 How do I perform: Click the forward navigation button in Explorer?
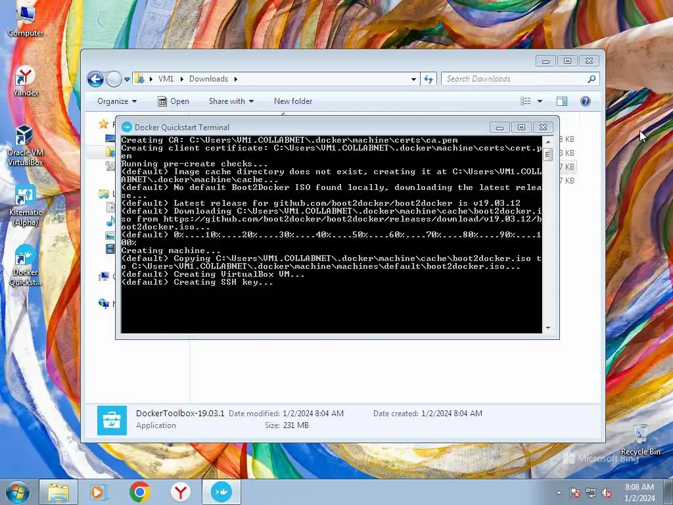point(114,79)
